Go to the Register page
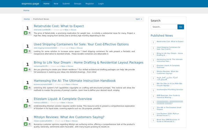The image size is (208, 130). 90,3
